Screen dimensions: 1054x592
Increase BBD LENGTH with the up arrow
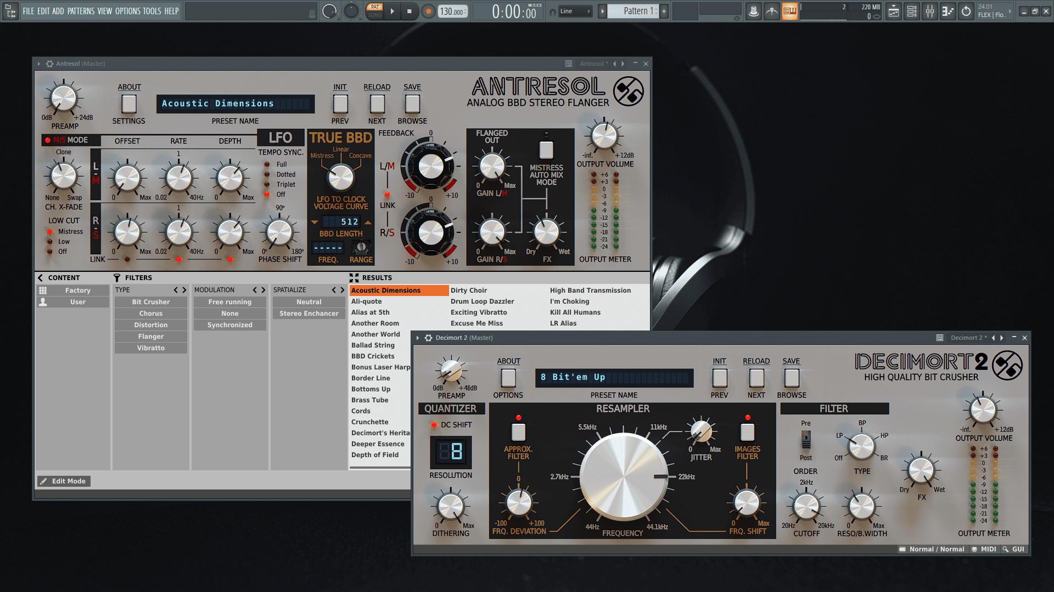point(368,222)
